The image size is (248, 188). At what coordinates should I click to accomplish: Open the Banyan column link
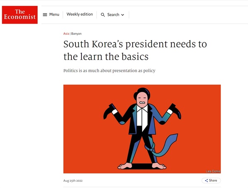click(76, 34)
